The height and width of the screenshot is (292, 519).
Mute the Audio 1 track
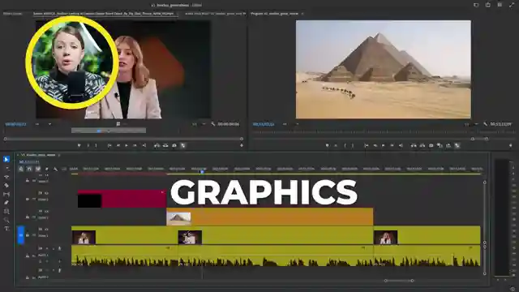pyautogui.click(x=46, y=248)
